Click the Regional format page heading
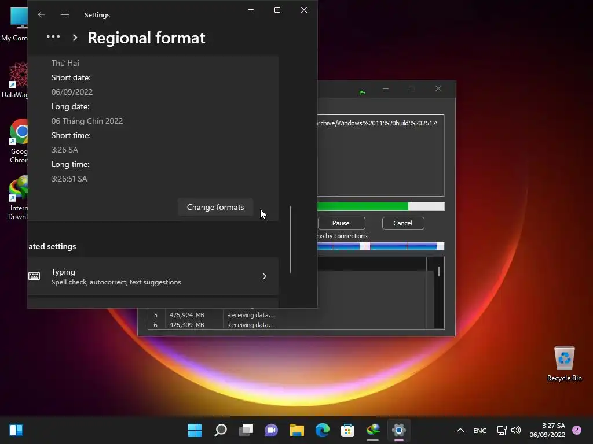The height and width of the screenshot is (444, 593). [x=147, y=38]
